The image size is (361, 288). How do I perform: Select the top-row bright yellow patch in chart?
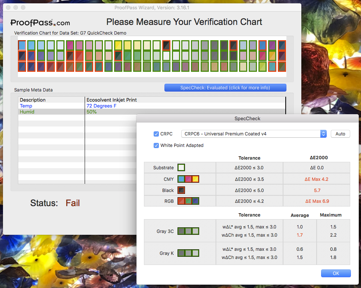coord(118,45)
